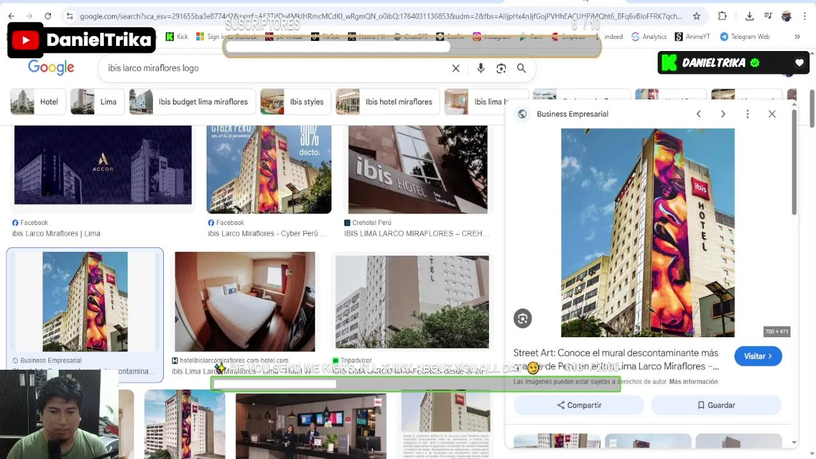
Task: Open the media controls icon in toolbar
Action: pyautogui.click(x=768, y=16)
